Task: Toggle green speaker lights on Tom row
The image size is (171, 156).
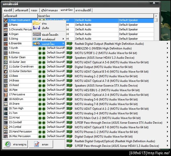Action: pos(42,113)
